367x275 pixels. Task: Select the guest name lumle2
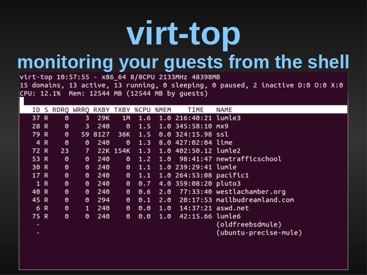point(228,151)
